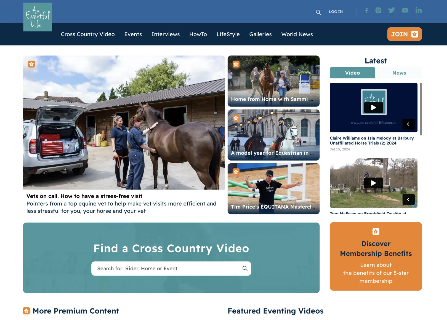Submit cross country search magnifier icon
This screenshot has width=447, height=320.
point(245,268)
